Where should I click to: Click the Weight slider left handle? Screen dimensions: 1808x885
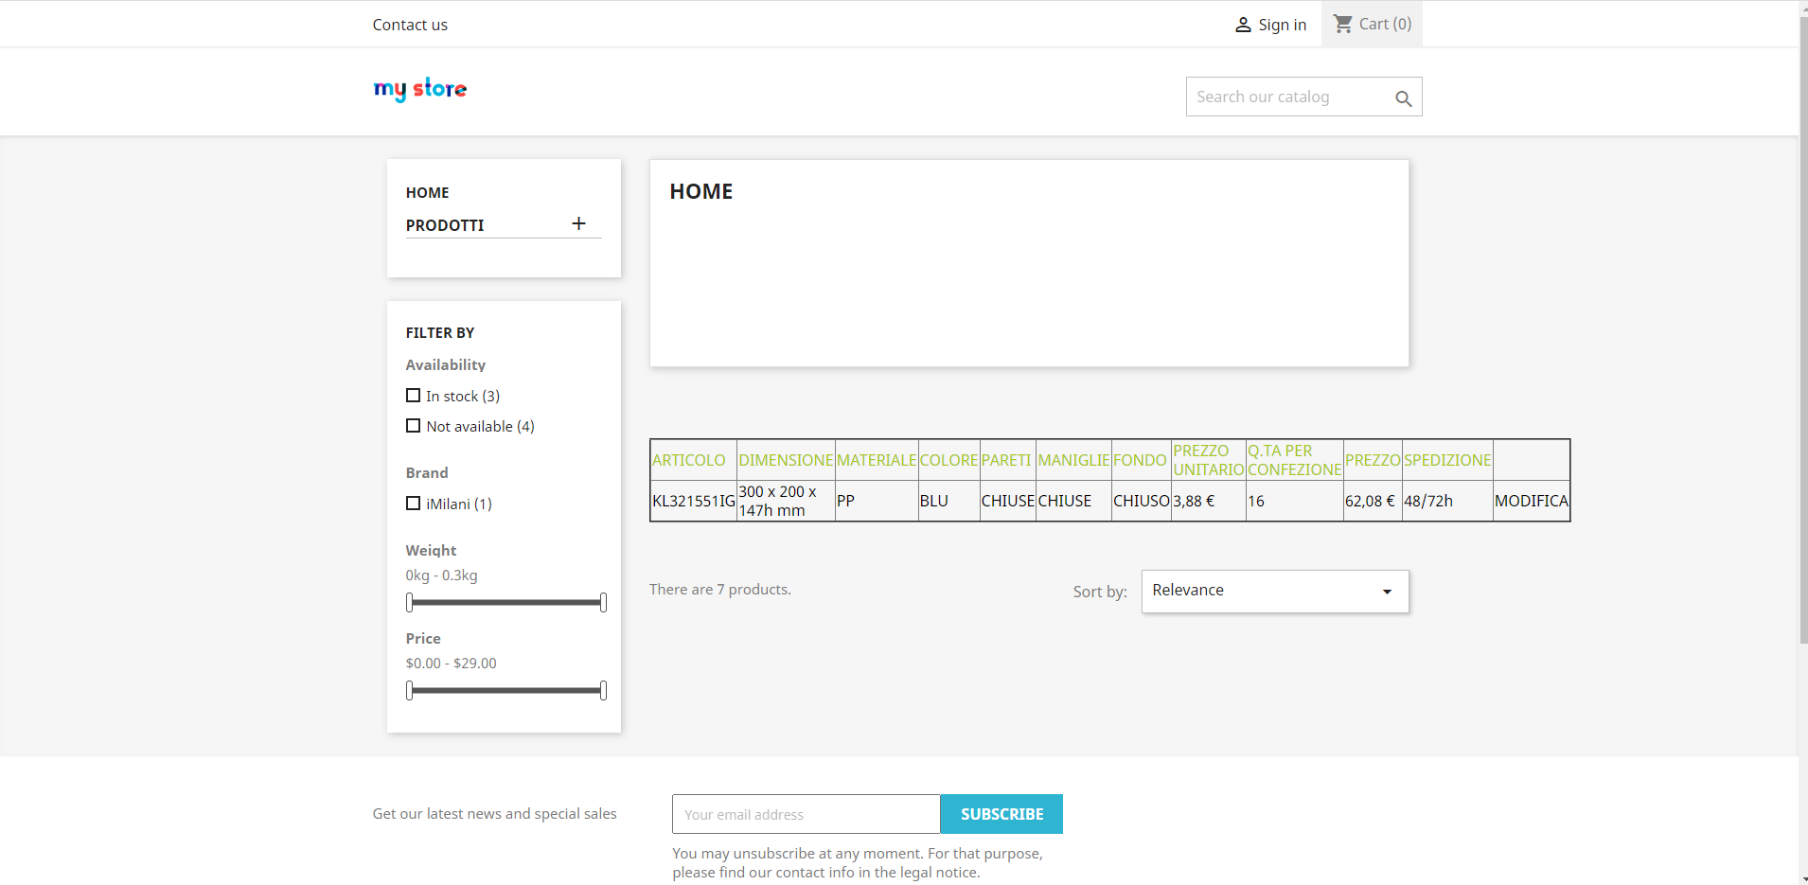click(409, 602)
